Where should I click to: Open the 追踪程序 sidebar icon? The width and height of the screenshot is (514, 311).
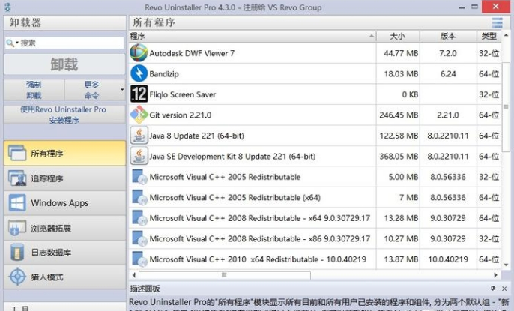pyautogui.click(x=17, y=178)
